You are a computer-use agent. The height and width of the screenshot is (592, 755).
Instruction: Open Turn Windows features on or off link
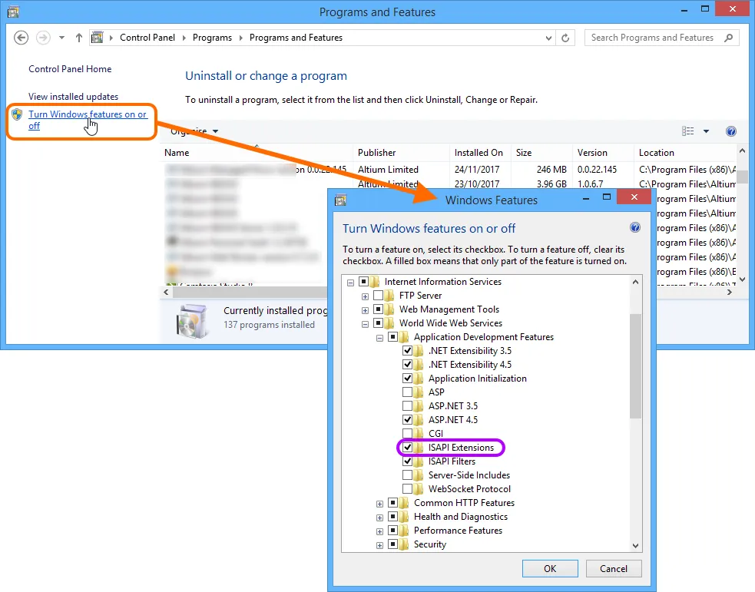(87, 120)
